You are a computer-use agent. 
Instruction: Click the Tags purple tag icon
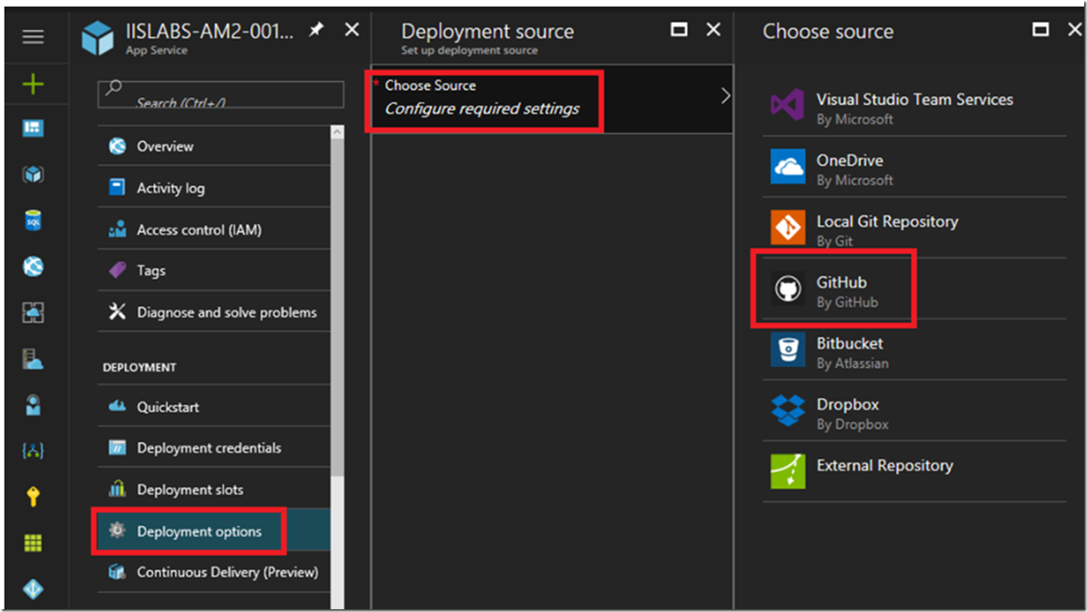(x=117, y=270)
